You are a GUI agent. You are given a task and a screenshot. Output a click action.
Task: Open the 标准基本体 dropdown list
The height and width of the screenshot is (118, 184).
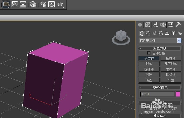point(179,41)
